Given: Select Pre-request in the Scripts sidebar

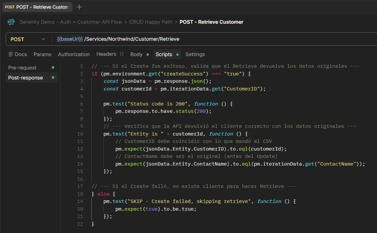Looking at the screenshot, I should (22, 67).
